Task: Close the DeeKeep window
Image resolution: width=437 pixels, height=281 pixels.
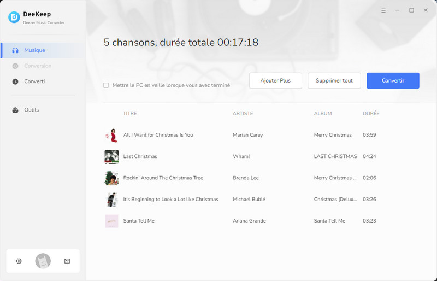Action: [426, 10]
